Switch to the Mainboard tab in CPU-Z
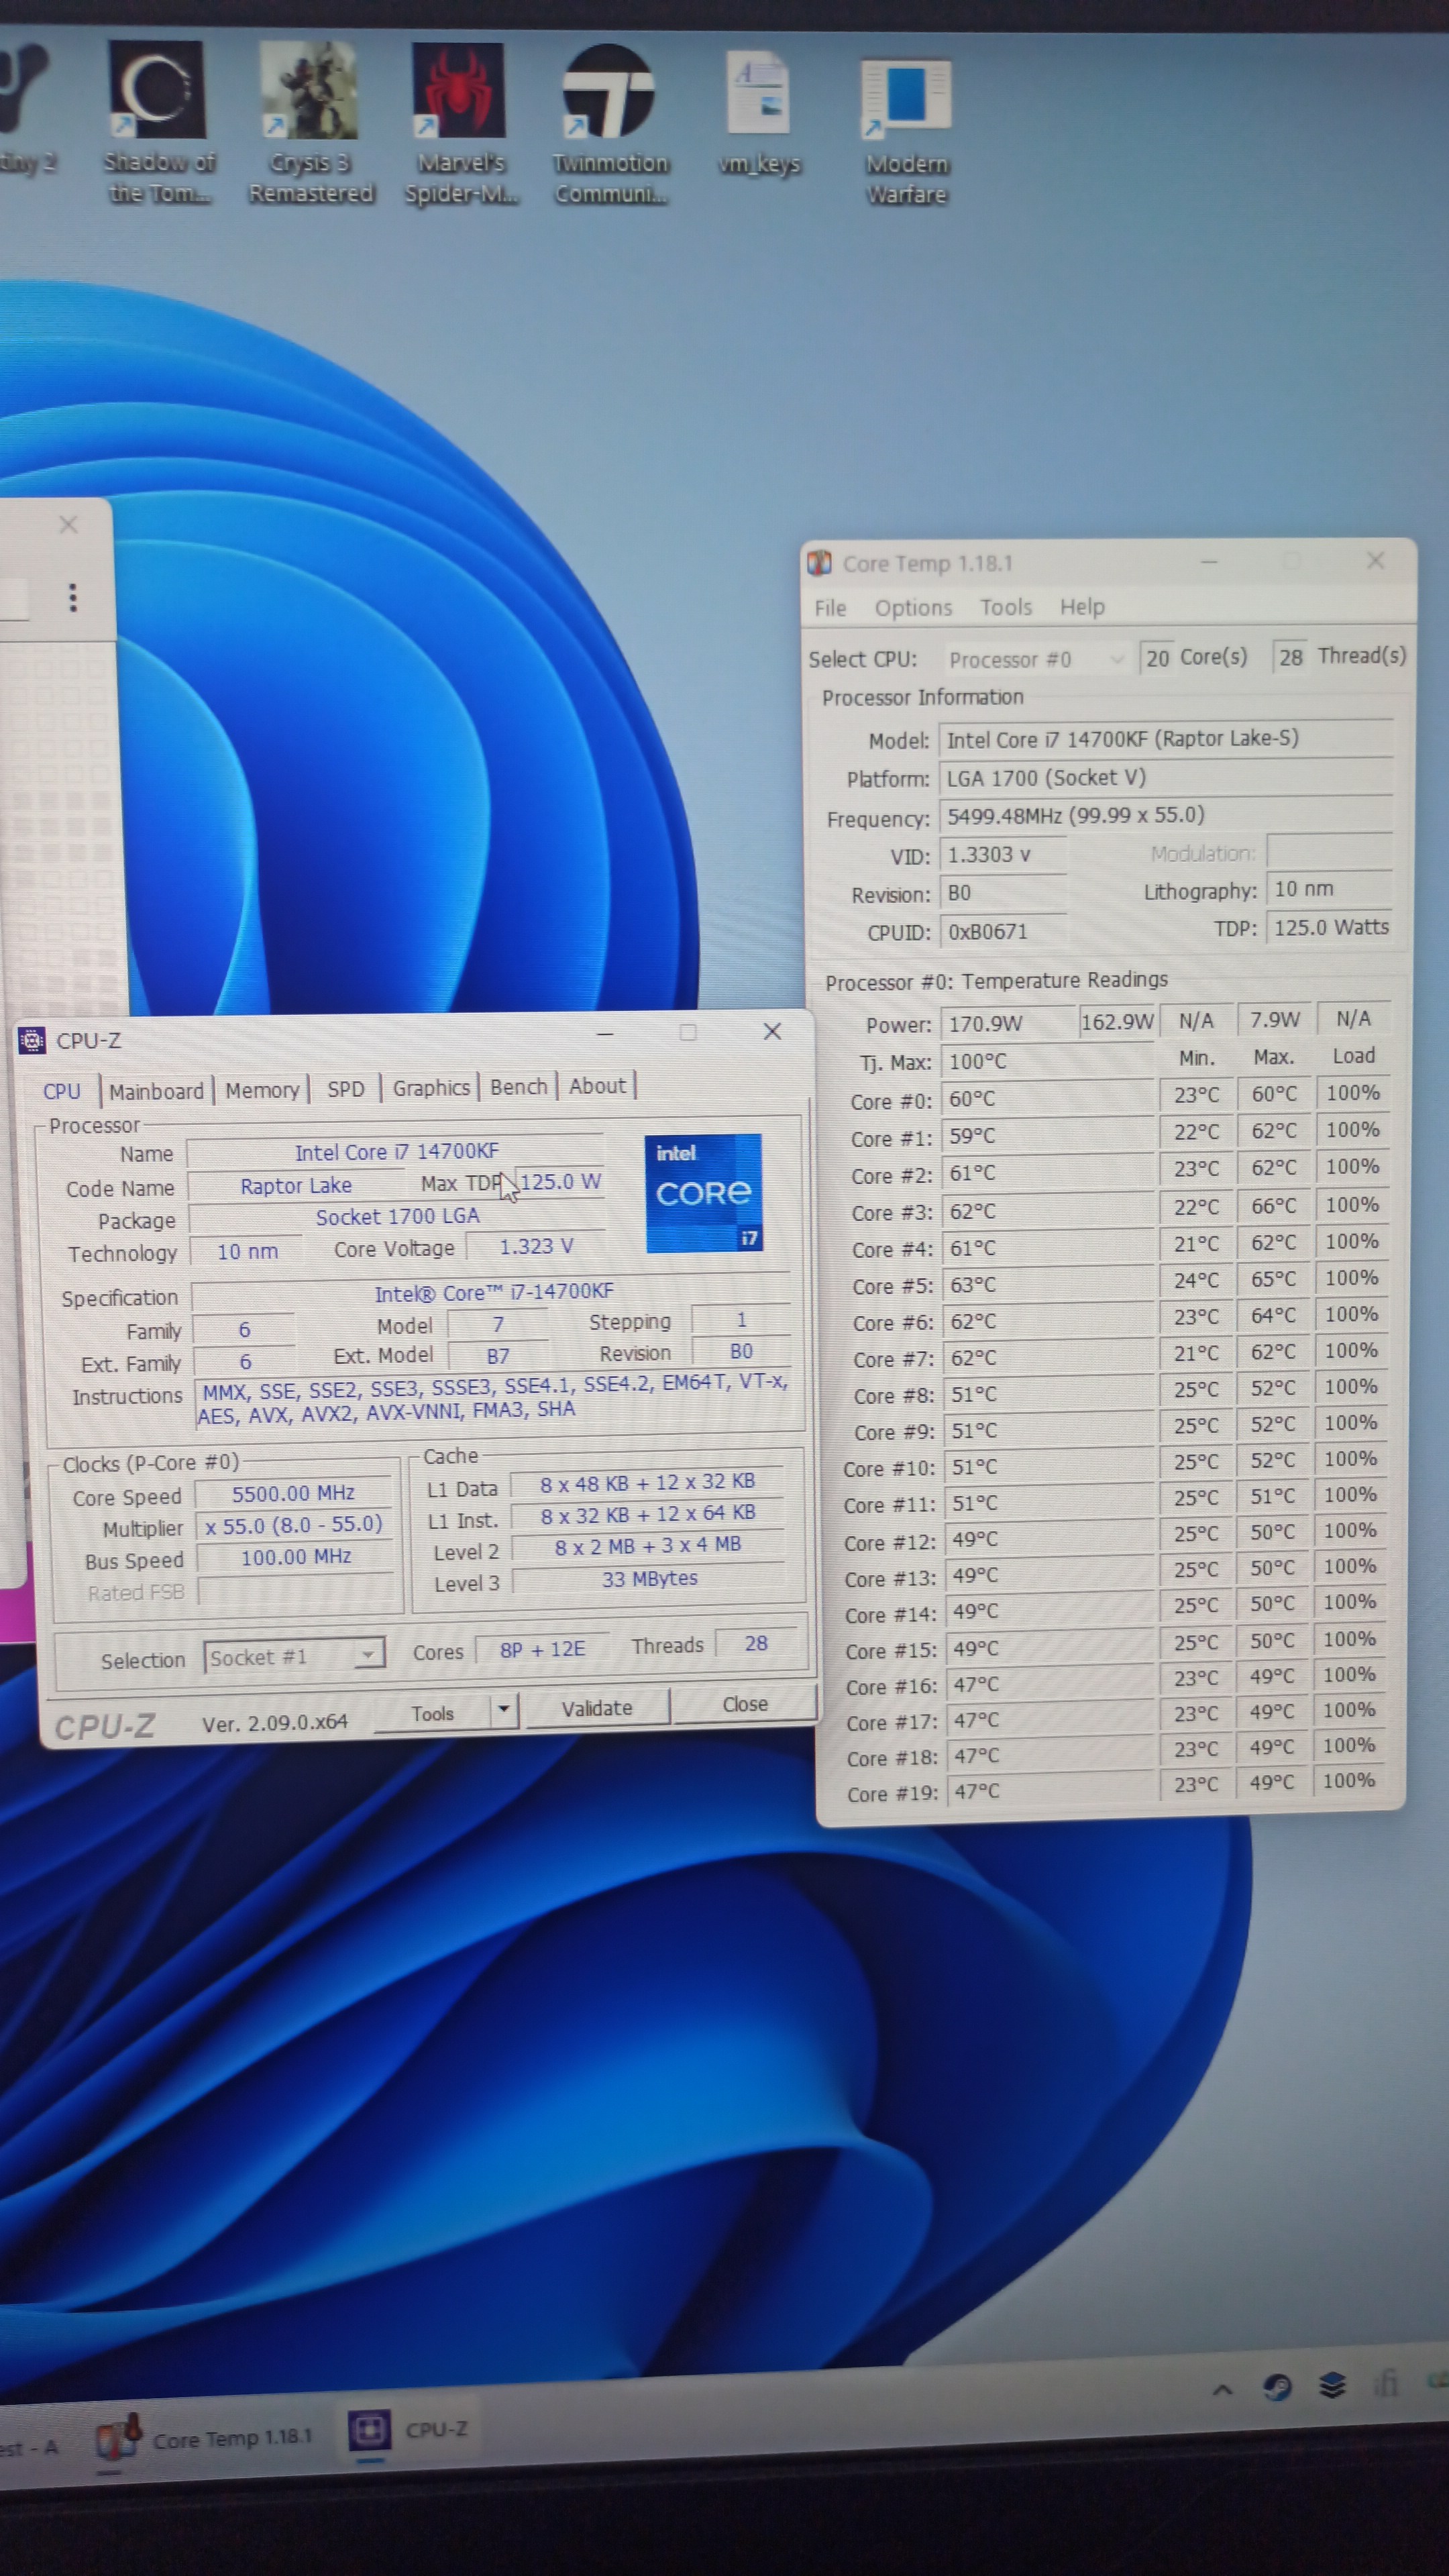 [156, 1090]
